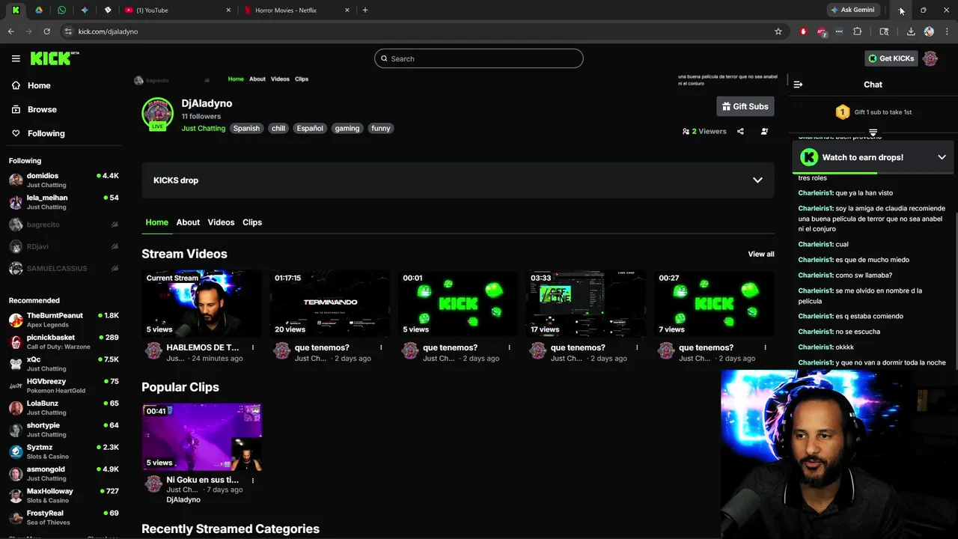Screen dimensions: 958x539
Task: Open the hamburger menu beside Kick logo
Action: [x=16, y=58]
